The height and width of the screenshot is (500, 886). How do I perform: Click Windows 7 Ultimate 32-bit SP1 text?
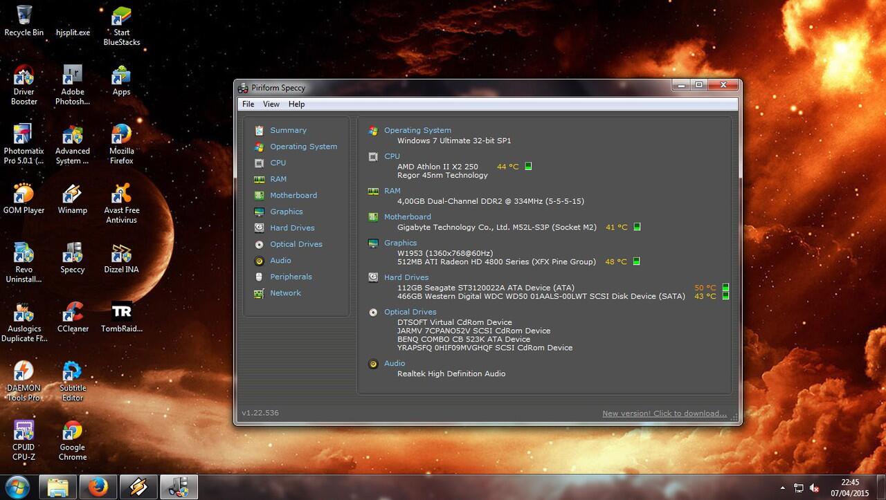point(454,140)
